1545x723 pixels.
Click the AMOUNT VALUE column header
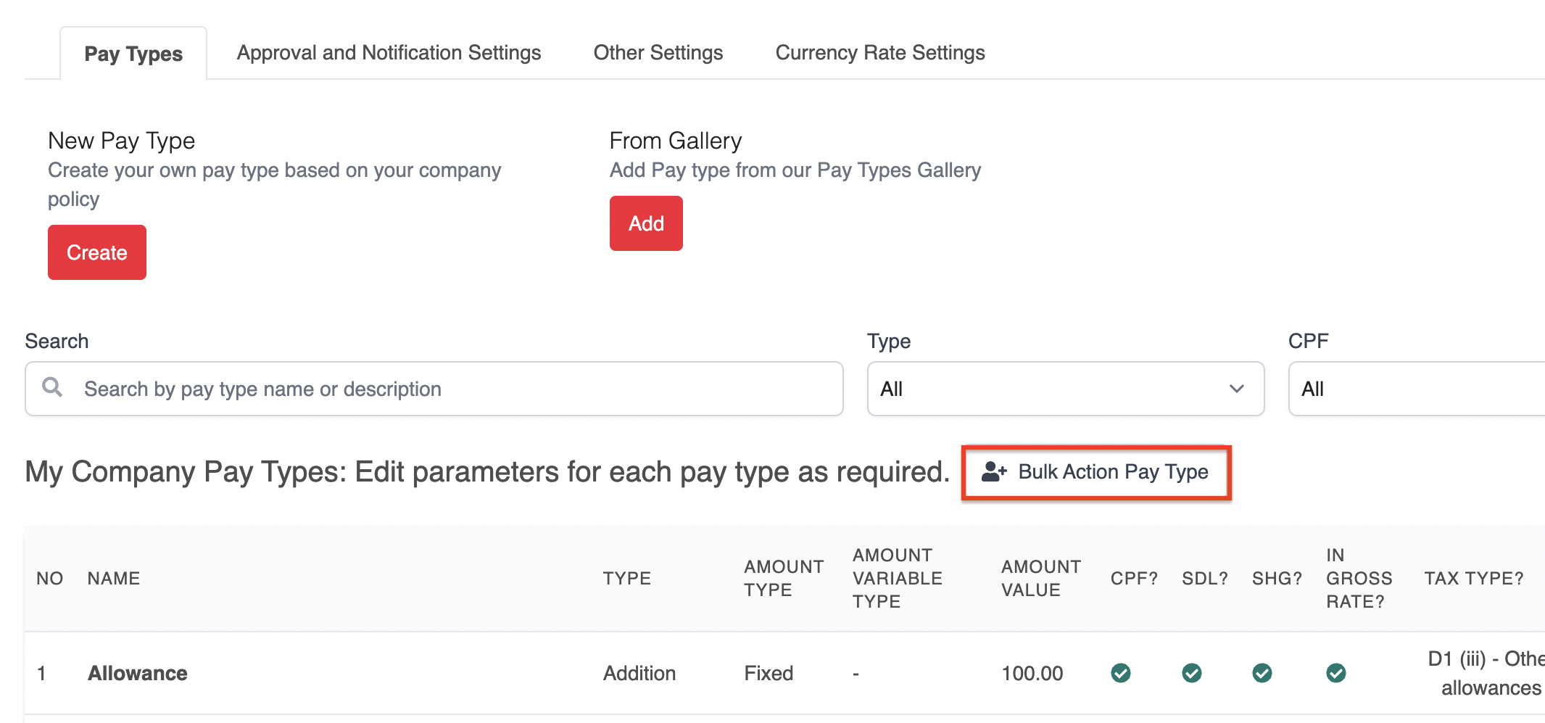1040,578
